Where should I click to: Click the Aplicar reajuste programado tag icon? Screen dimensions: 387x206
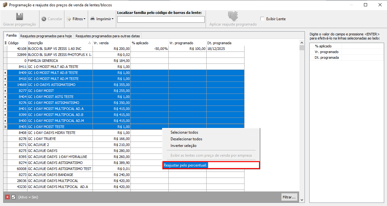233,16
